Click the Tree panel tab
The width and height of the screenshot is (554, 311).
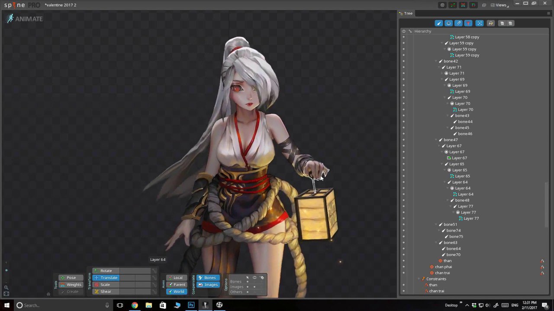pos(406,13)
